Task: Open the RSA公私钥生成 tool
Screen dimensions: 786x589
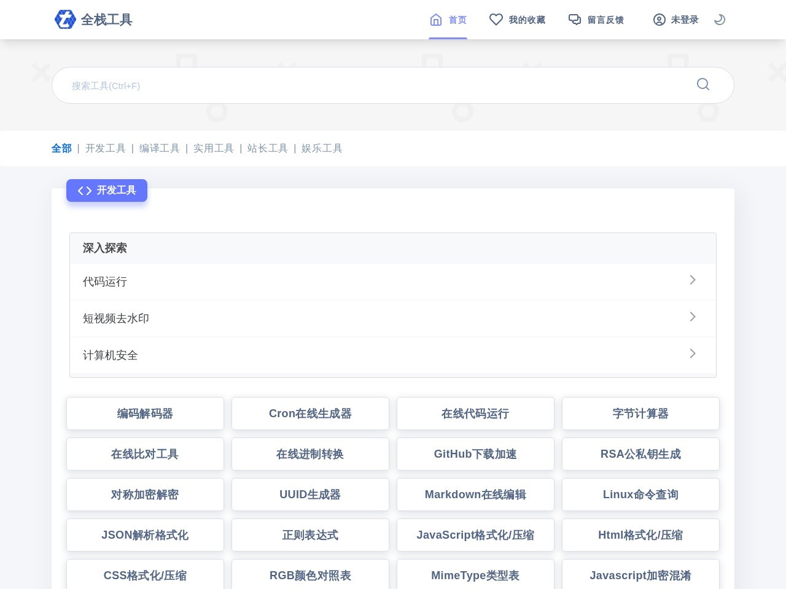Action: (640, 454)
